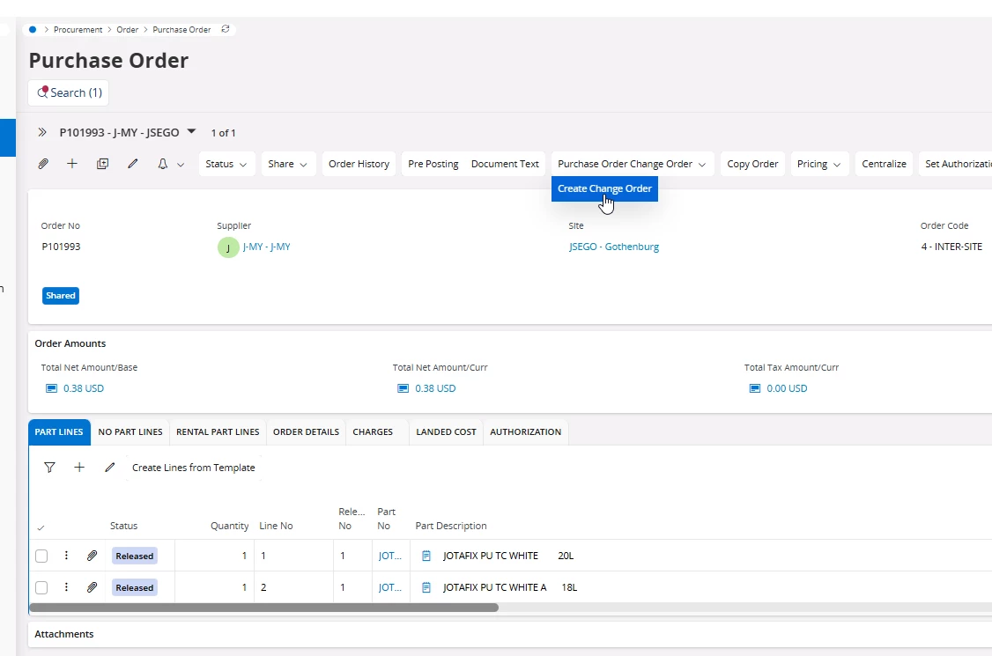Open the filter funnel in part lines
Image resolution: width=992 pixels, height=656 pixels.
coord(49,468)
